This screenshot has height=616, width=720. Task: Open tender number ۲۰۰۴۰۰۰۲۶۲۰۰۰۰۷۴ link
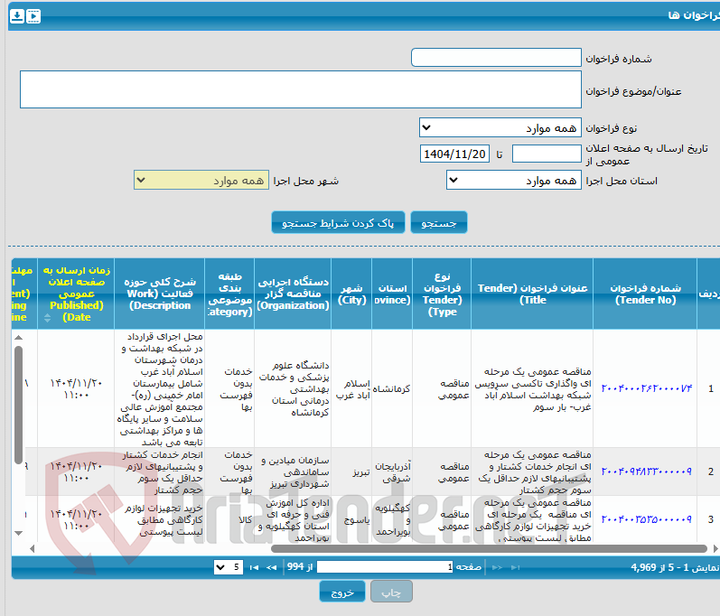pos(647,388)
